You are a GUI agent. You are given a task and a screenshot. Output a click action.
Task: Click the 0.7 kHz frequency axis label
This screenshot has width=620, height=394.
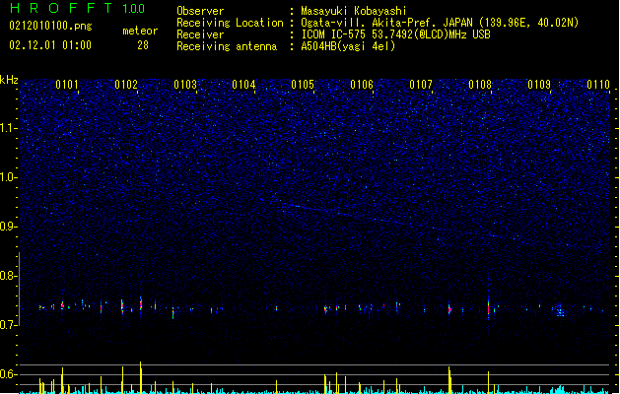[9, 325]
